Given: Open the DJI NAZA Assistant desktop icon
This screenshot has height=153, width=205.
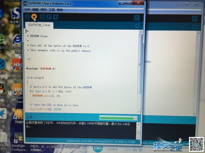Looking at the screenshot, I should tap(17, 93).
